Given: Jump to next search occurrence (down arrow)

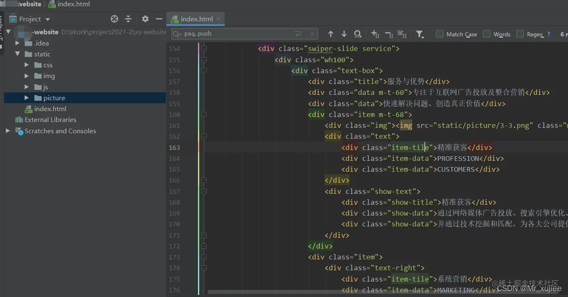Looking at the screenshot, I should tap(344, 34).
